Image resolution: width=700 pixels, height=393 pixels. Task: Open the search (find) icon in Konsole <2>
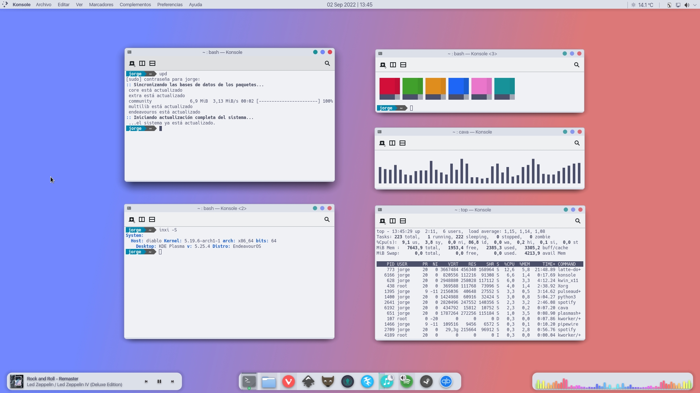327,219
